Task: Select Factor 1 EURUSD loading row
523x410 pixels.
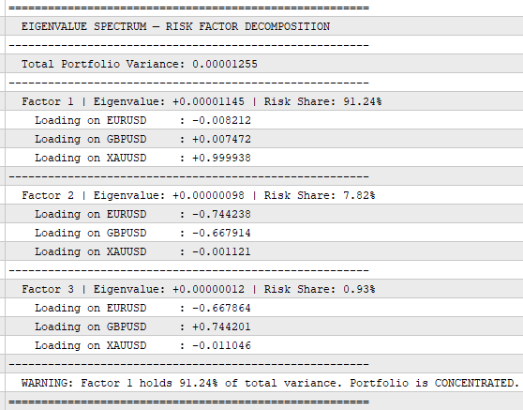Action: 264,120
